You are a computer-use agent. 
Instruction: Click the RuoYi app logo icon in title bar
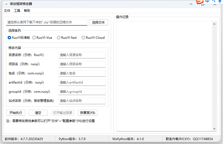pyautogui.click(x=6, y=4)
